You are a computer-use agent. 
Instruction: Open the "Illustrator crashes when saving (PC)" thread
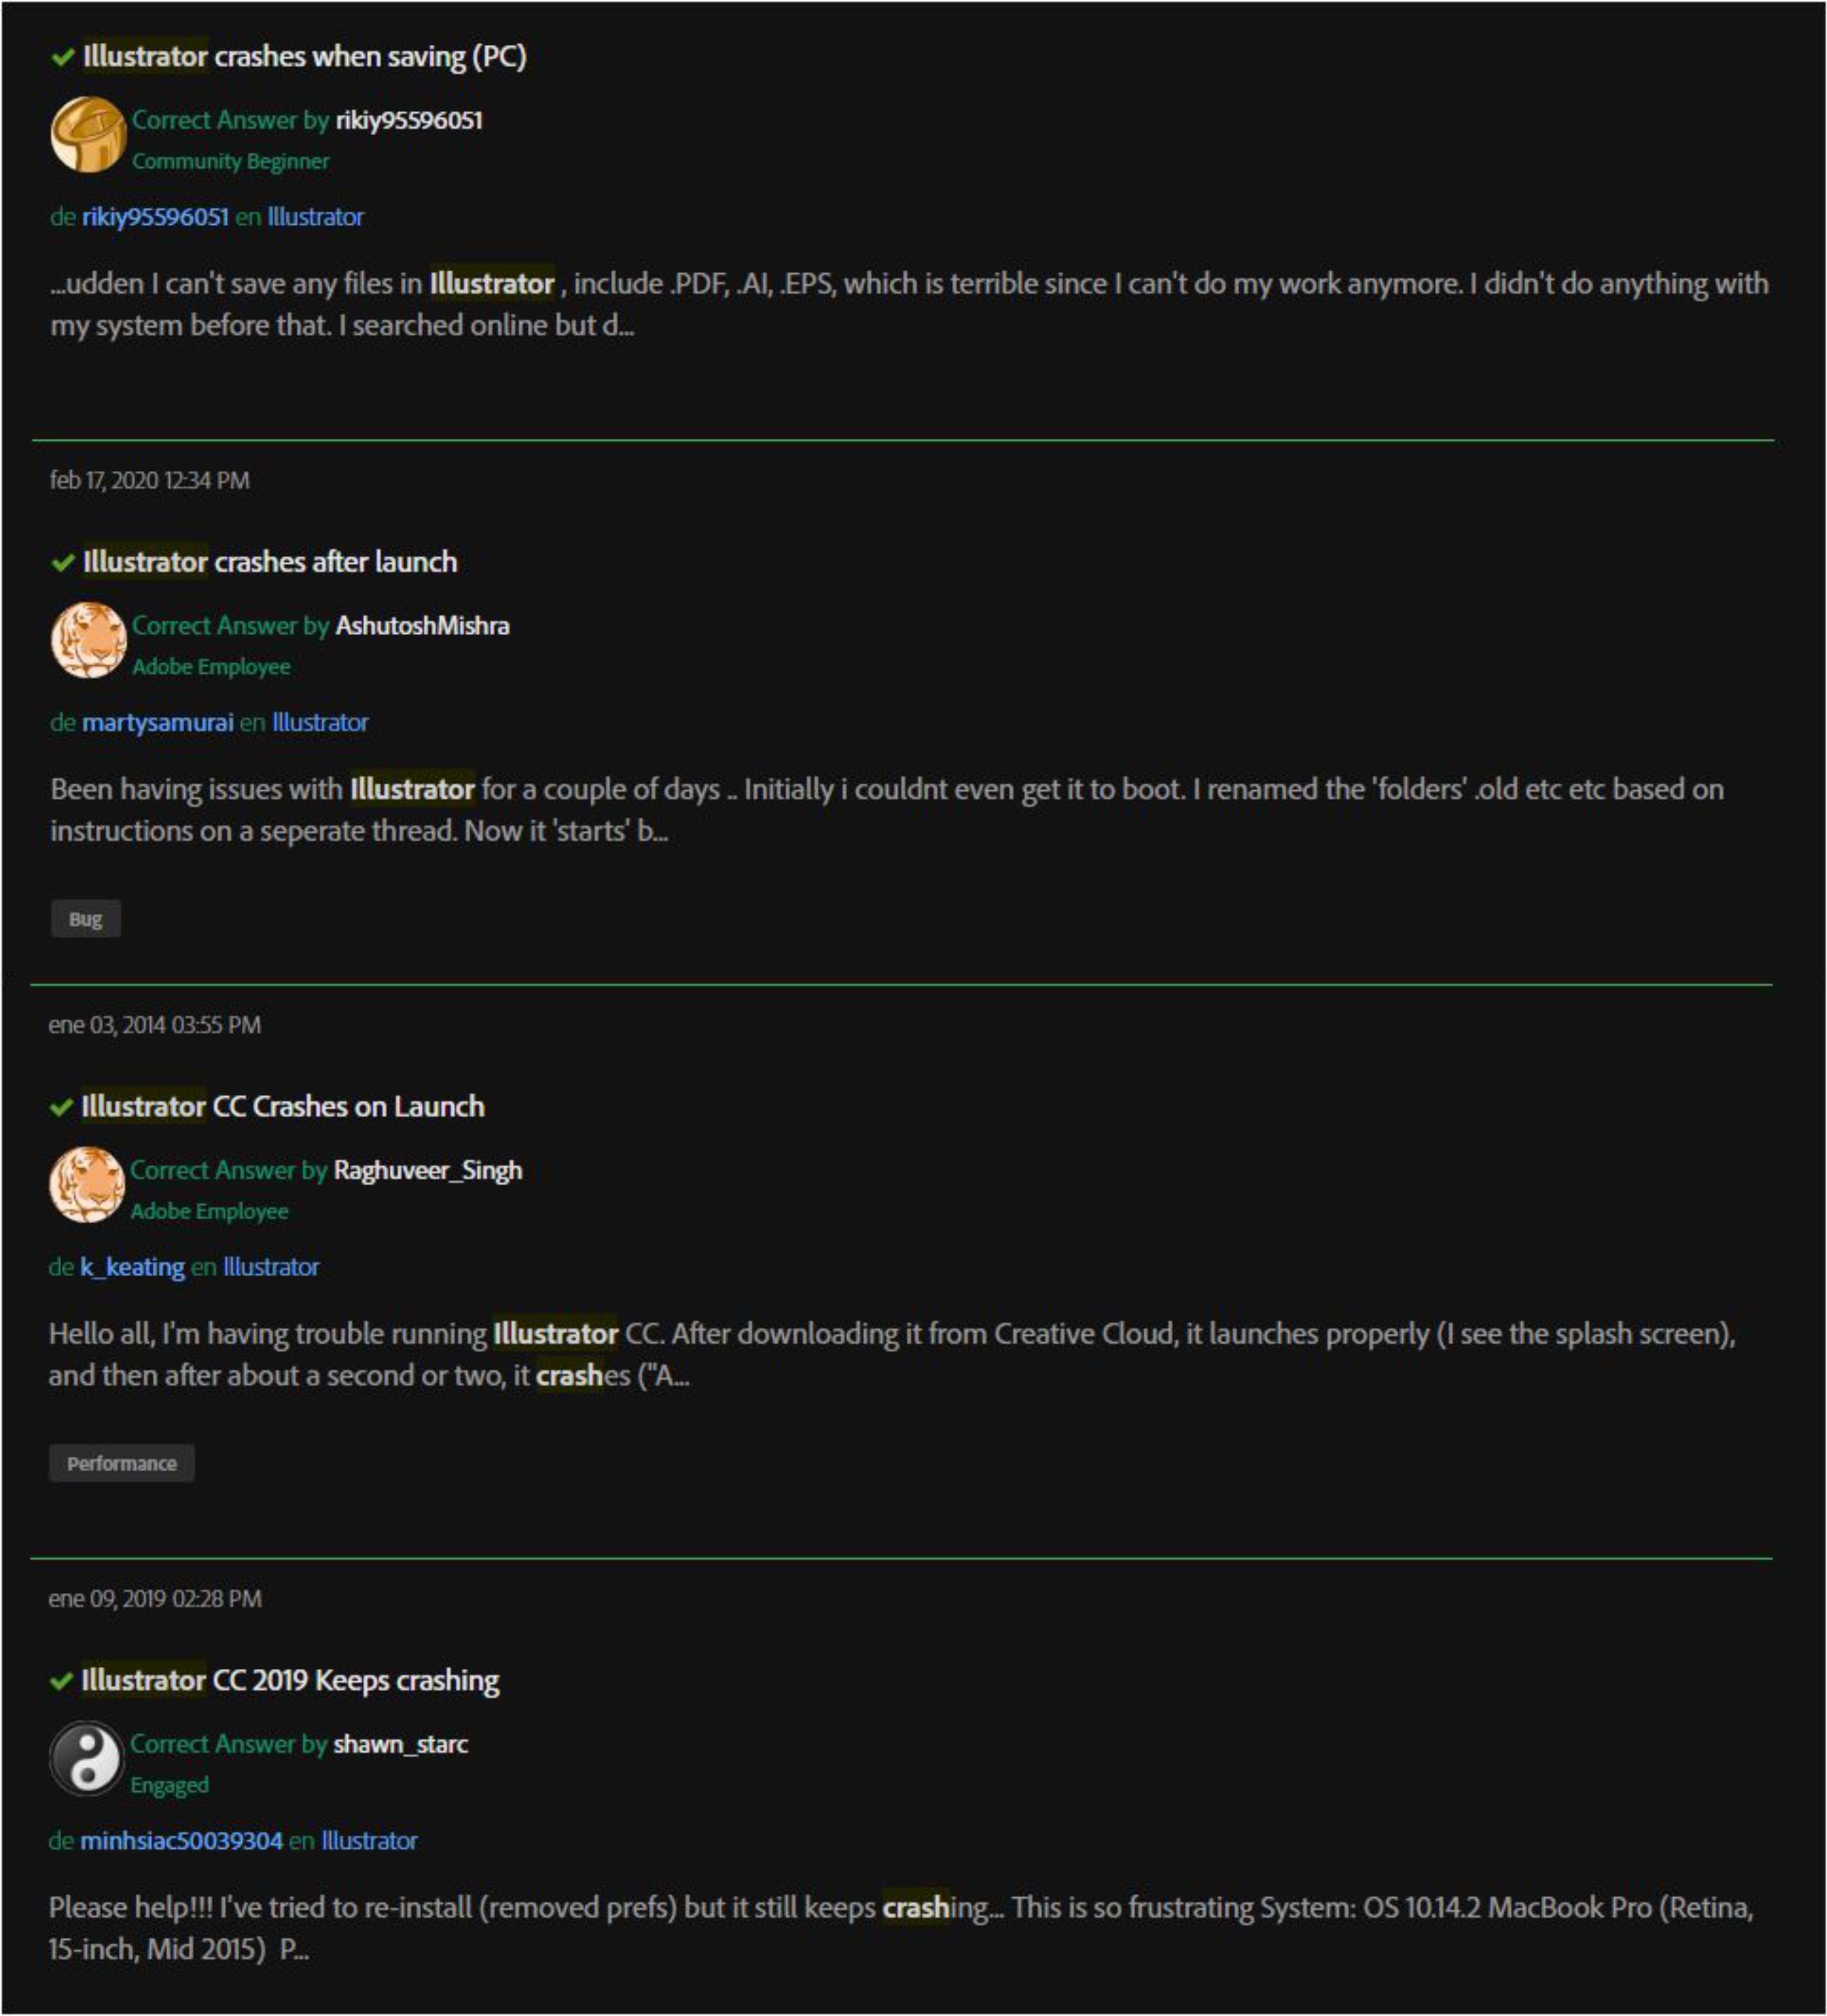click(304, 57)
